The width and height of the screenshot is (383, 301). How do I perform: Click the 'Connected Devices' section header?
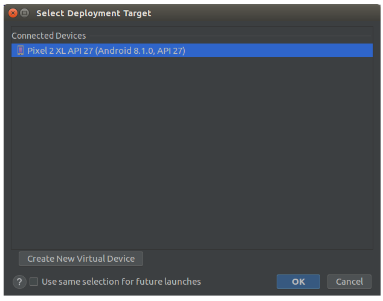[x=49, y=36]
